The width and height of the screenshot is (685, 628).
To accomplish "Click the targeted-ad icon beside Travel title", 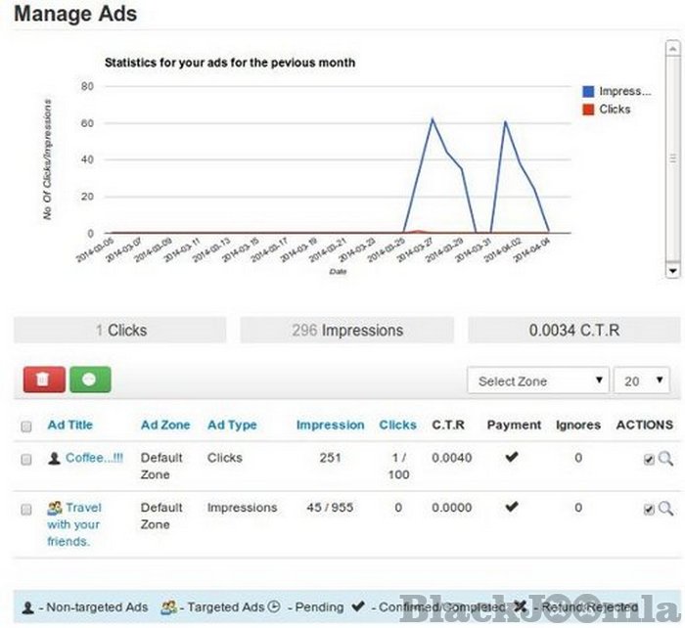I will 55,508.
